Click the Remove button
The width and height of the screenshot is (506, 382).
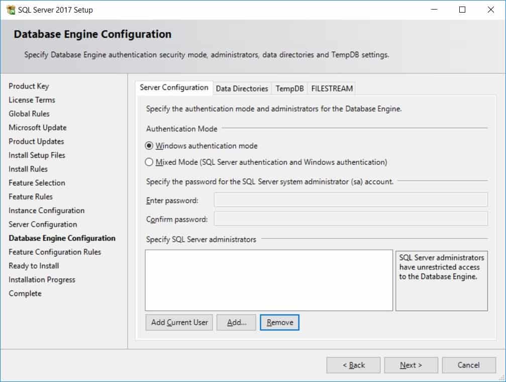pyautogui.click(x=279, y=322)
